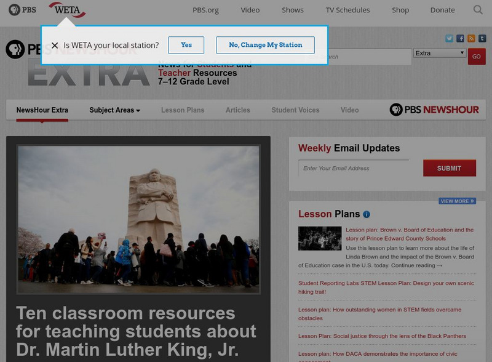Click the View More link
The image size is (492, 362).
pos(457,201)
